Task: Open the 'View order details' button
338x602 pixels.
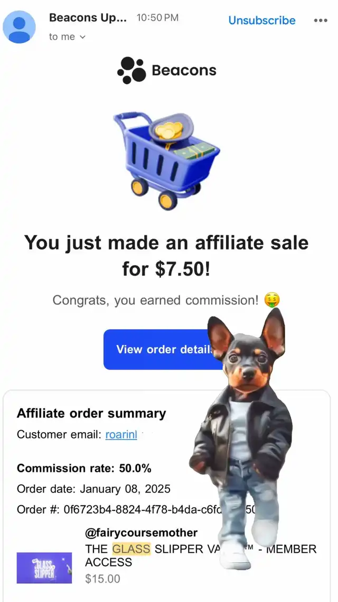Action: [164, 349]
